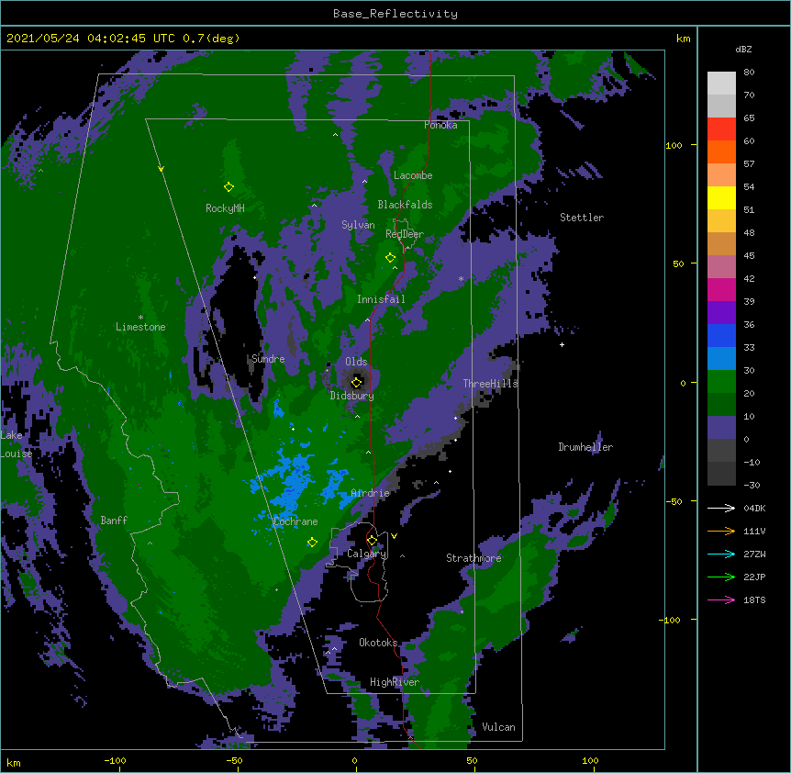Image resolution: width=791 pixels, height=773 pixels.
Task: Click the orange 111V arrow in legend
Action: tap(721, 531)
